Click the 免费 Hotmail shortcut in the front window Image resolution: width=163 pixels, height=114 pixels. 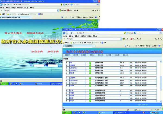86,43
